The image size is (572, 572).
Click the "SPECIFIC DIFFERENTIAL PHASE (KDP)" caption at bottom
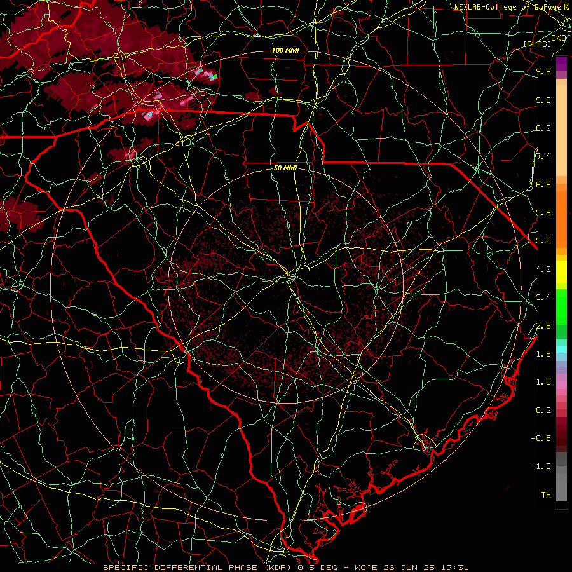198,568
